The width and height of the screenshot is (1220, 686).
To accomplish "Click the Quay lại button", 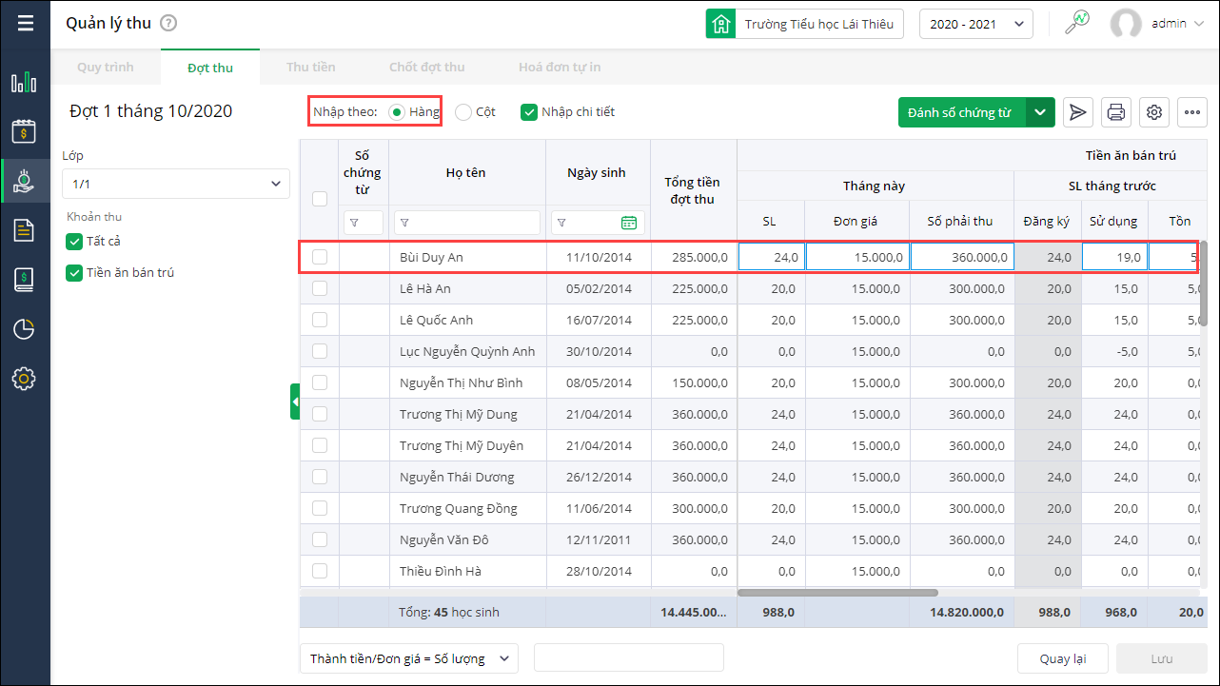I will click(x=1062, y=658).
